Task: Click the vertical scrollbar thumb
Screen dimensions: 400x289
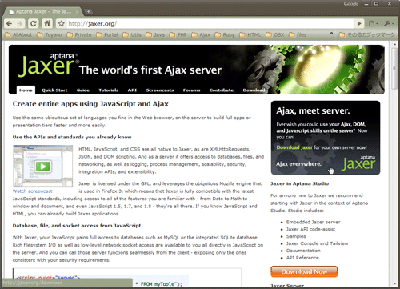Action: coord(394,69)
